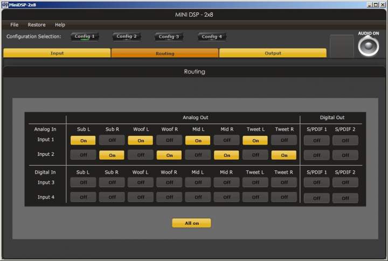388x261 pixels.
Task: Enable Input 2 to S/PDIF 1 routing
Action: click(317, 155)
